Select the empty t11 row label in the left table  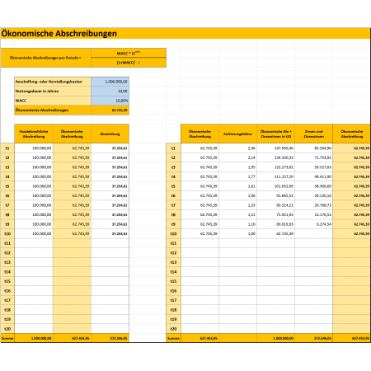(7, 243)
